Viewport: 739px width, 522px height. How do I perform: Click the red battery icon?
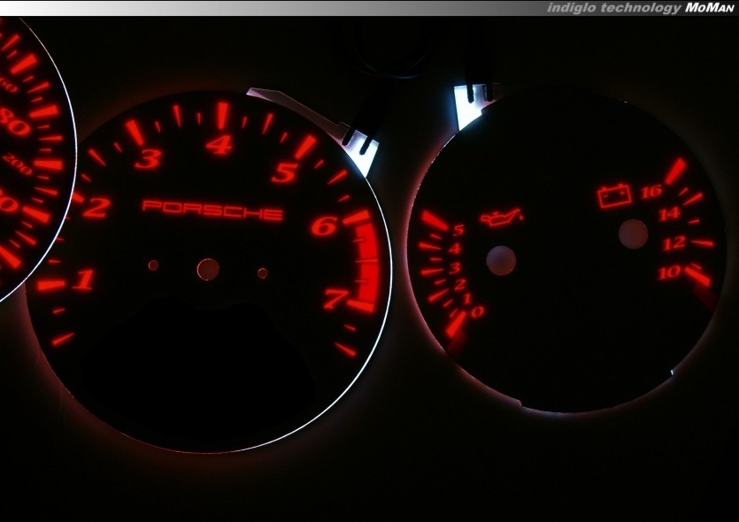[614, 196]
